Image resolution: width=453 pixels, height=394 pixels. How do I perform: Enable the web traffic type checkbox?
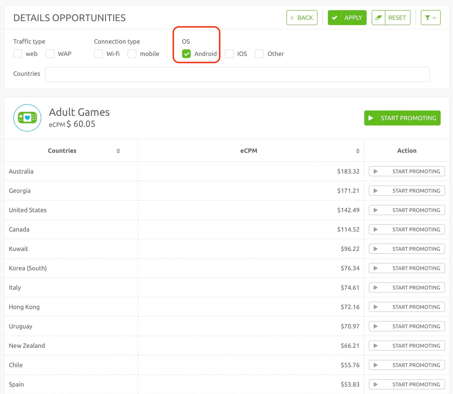18,54
